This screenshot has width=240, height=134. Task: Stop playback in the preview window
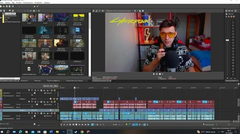(x=160, y=74)
